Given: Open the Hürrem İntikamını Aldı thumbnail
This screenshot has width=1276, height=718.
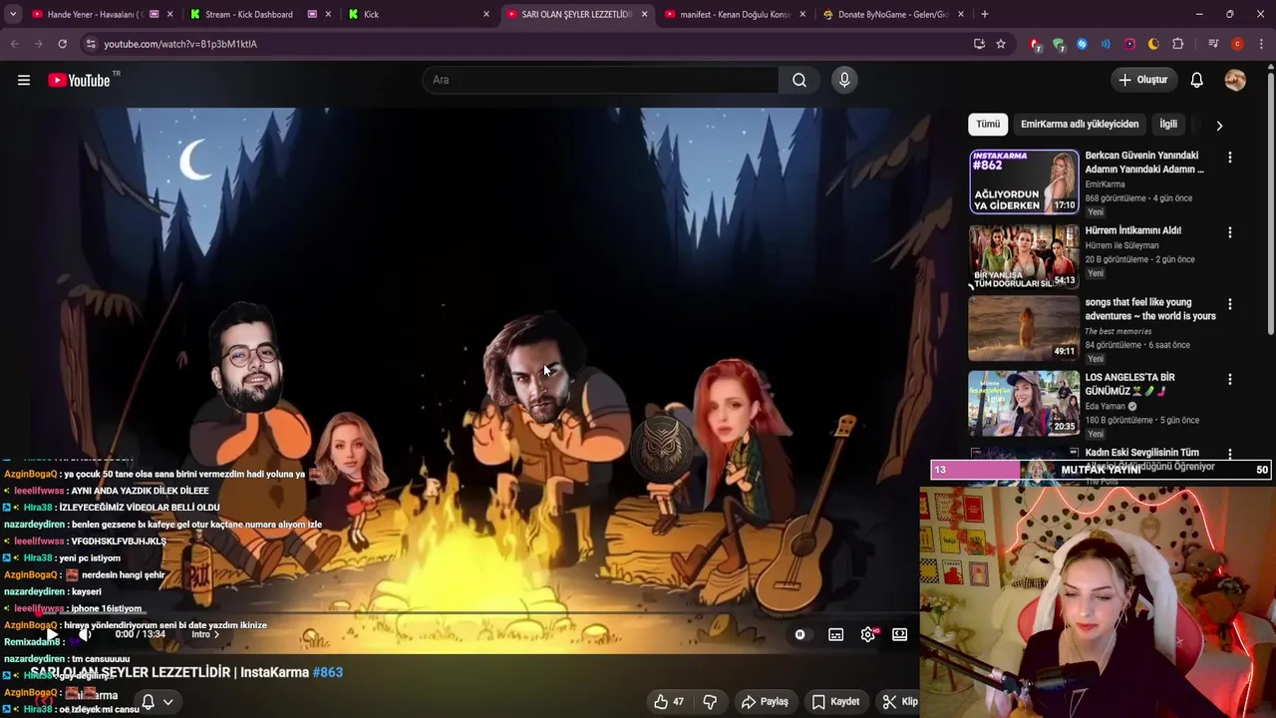Looking at the screenshot, I should coord(1024,256).
